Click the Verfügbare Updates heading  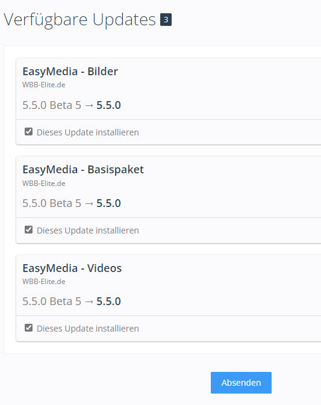click(x=80, y=20)
